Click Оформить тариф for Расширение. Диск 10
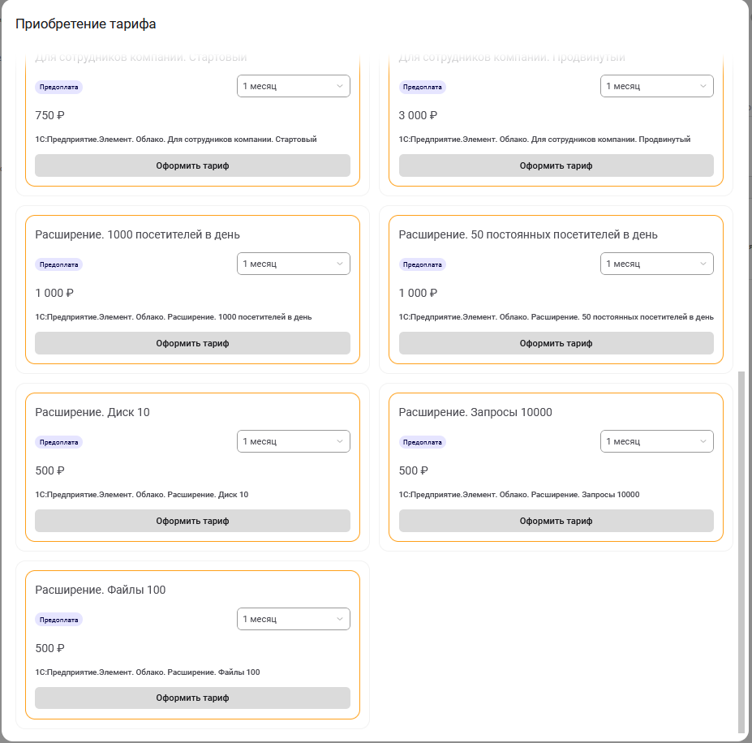 192,521
